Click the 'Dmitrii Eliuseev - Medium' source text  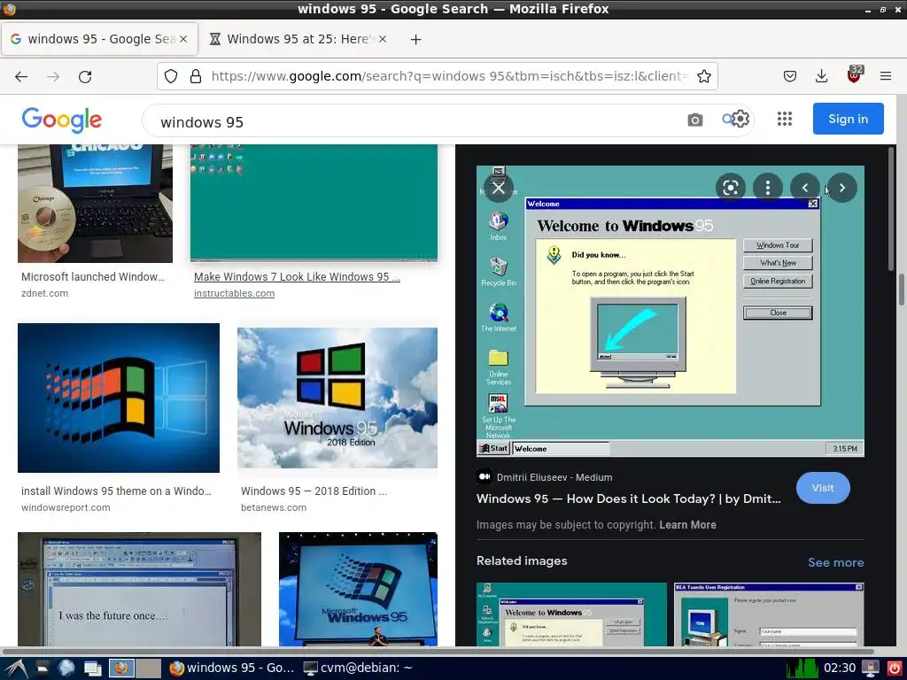[554, 477]
